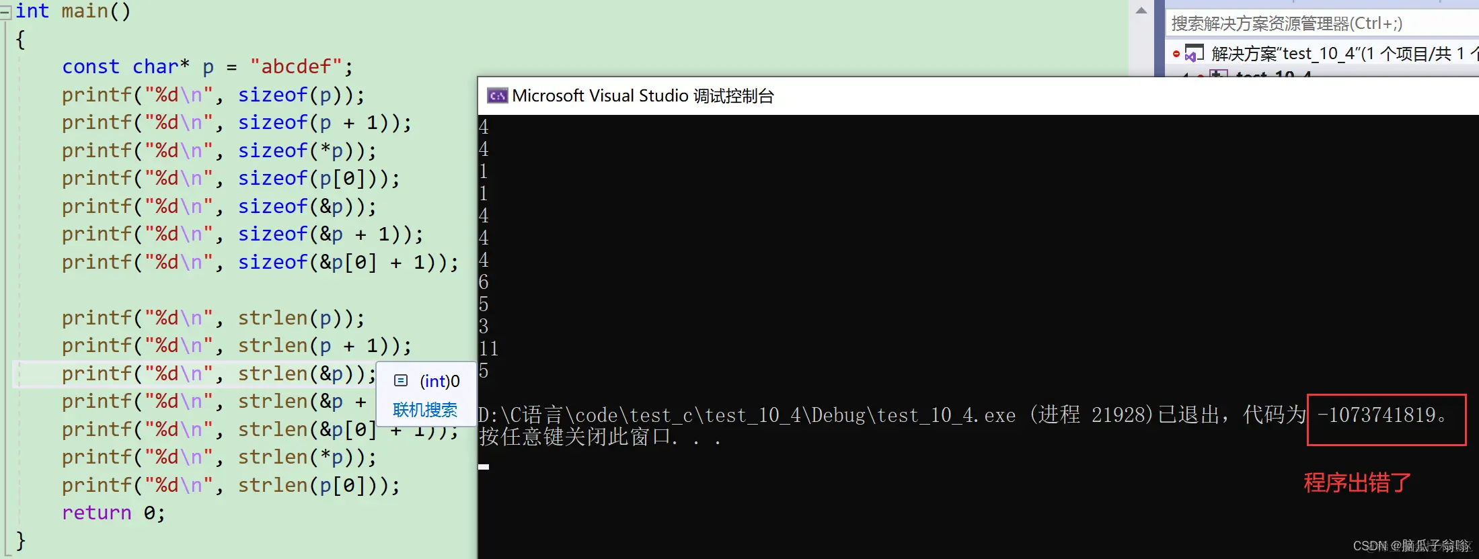Click the Microsoft Visual Studio 调试控制台 title

coord(643,95)
